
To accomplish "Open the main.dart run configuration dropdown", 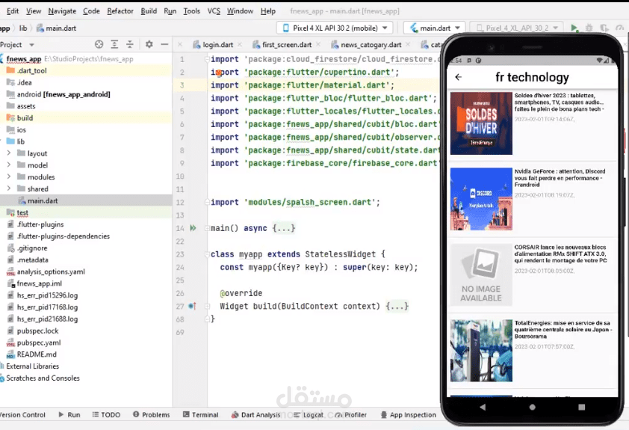I will coord(435,28).
